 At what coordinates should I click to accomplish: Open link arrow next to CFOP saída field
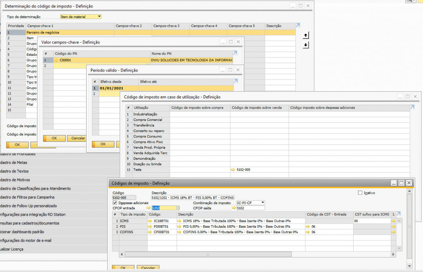[233, 208]
